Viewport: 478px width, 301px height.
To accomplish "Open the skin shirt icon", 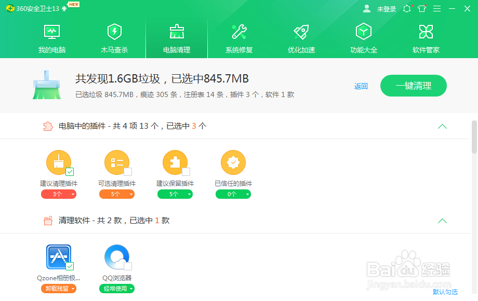I will tap(422, 8).
